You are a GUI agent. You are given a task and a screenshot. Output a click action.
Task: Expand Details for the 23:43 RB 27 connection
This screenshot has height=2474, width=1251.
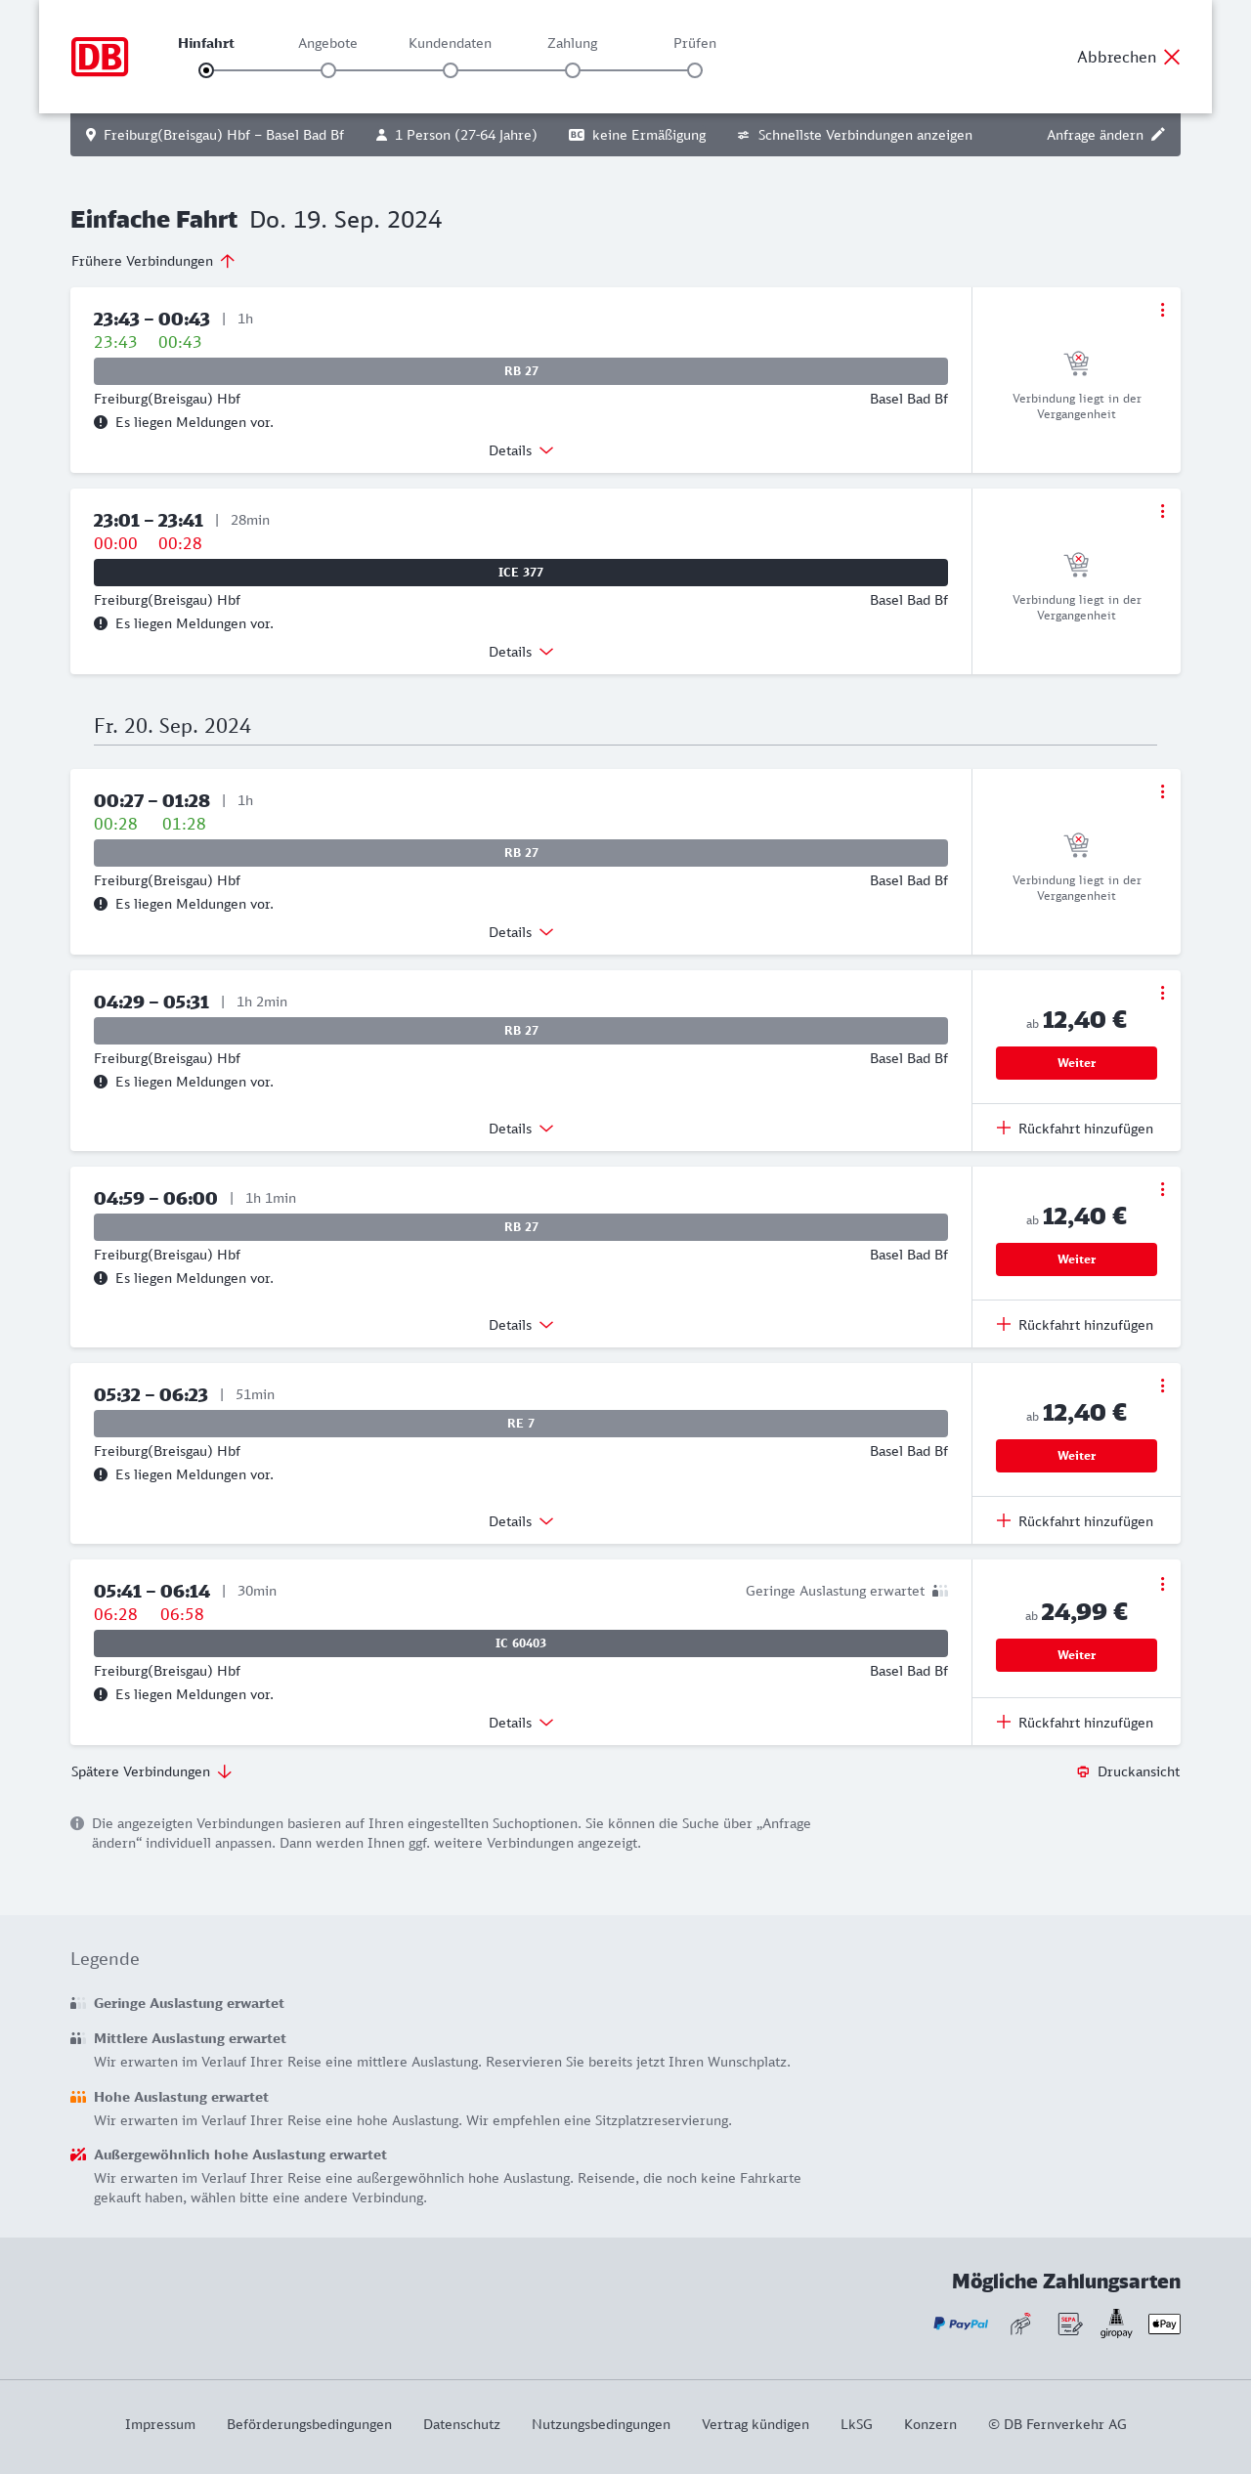521,450
